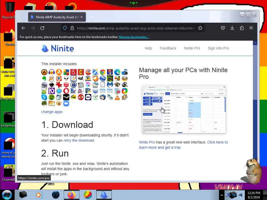Click the Ninite Pro link under the screenshot
267x200 pixels.
147,142
